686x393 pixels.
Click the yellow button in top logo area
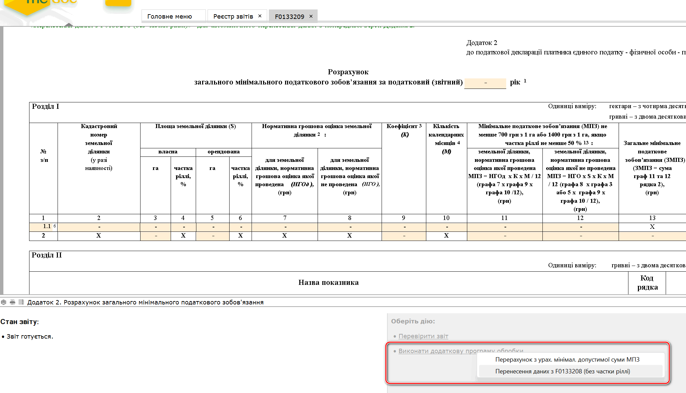[x=118, y=3]
